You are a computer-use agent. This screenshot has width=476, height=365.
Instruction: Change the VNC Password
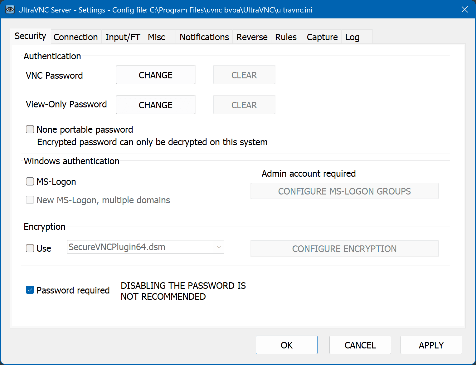point(155,75)
